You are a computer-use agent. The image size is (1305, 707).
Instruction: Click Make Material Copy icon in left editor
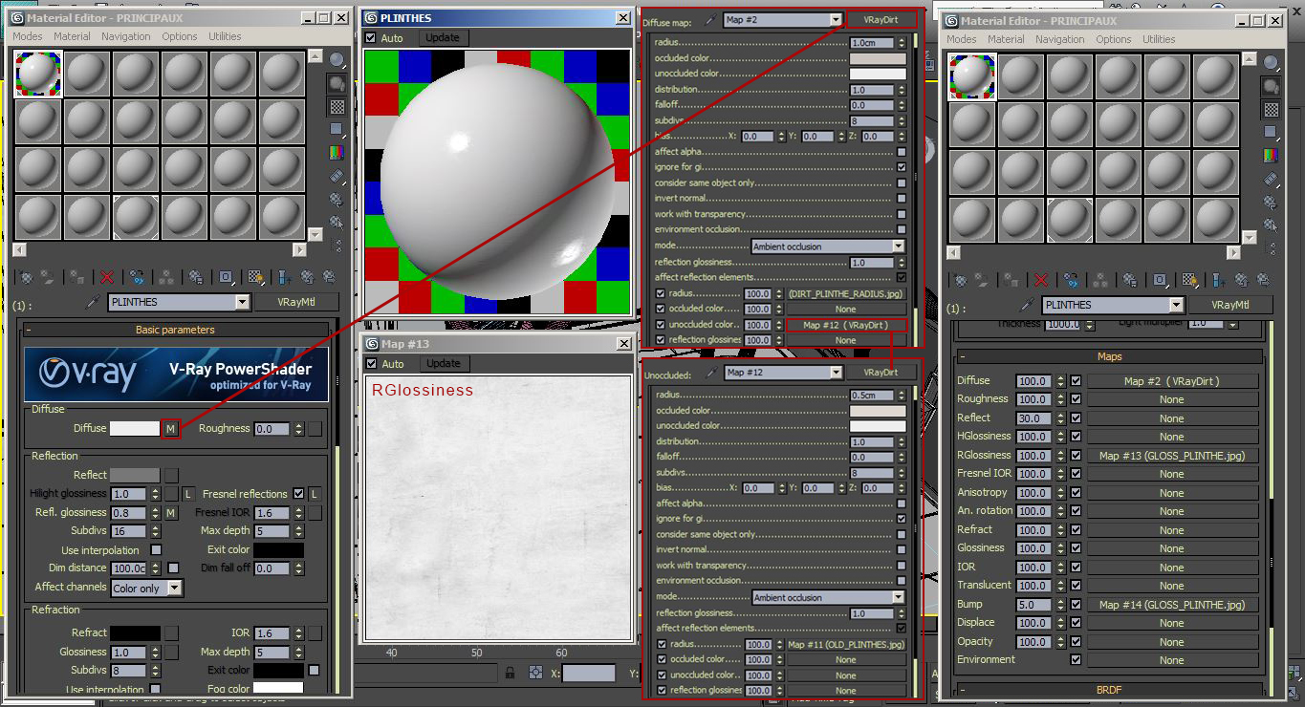[x=138, y=277]
